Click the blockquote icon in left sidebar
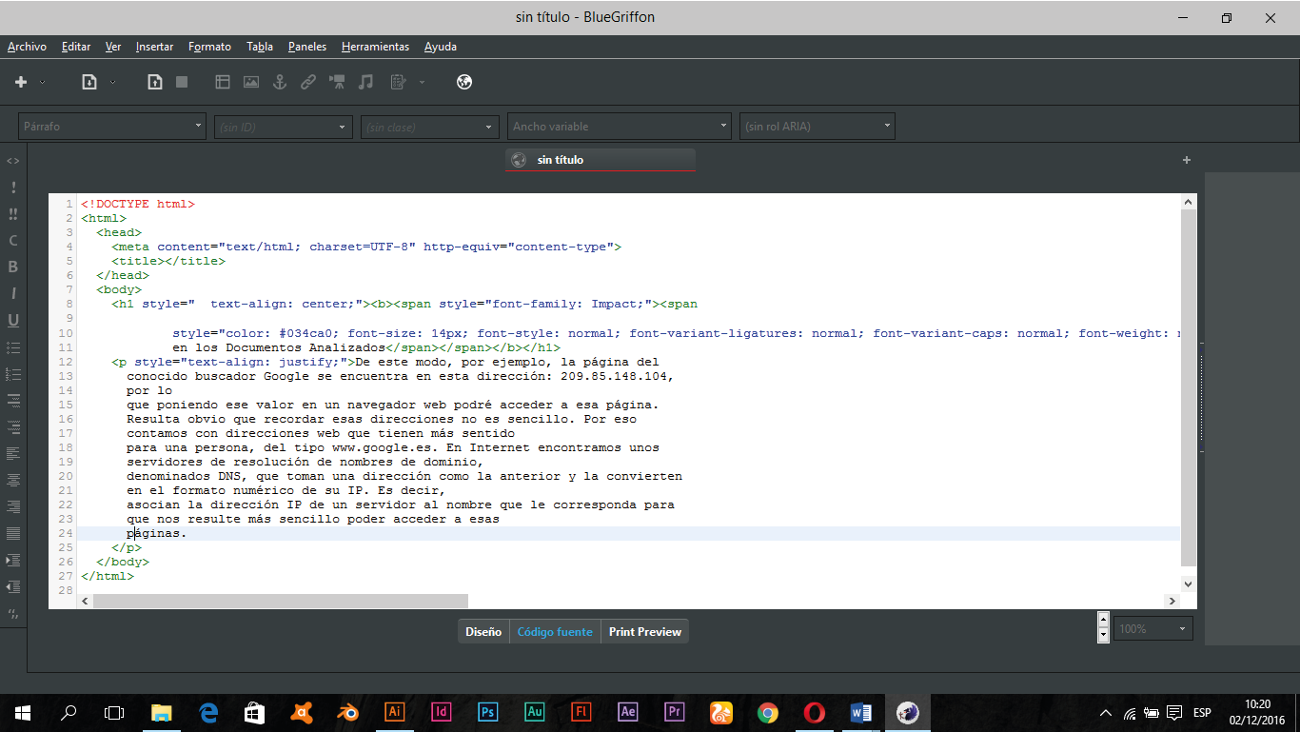This screenshot has height=732, width=1300. [13, 613]
